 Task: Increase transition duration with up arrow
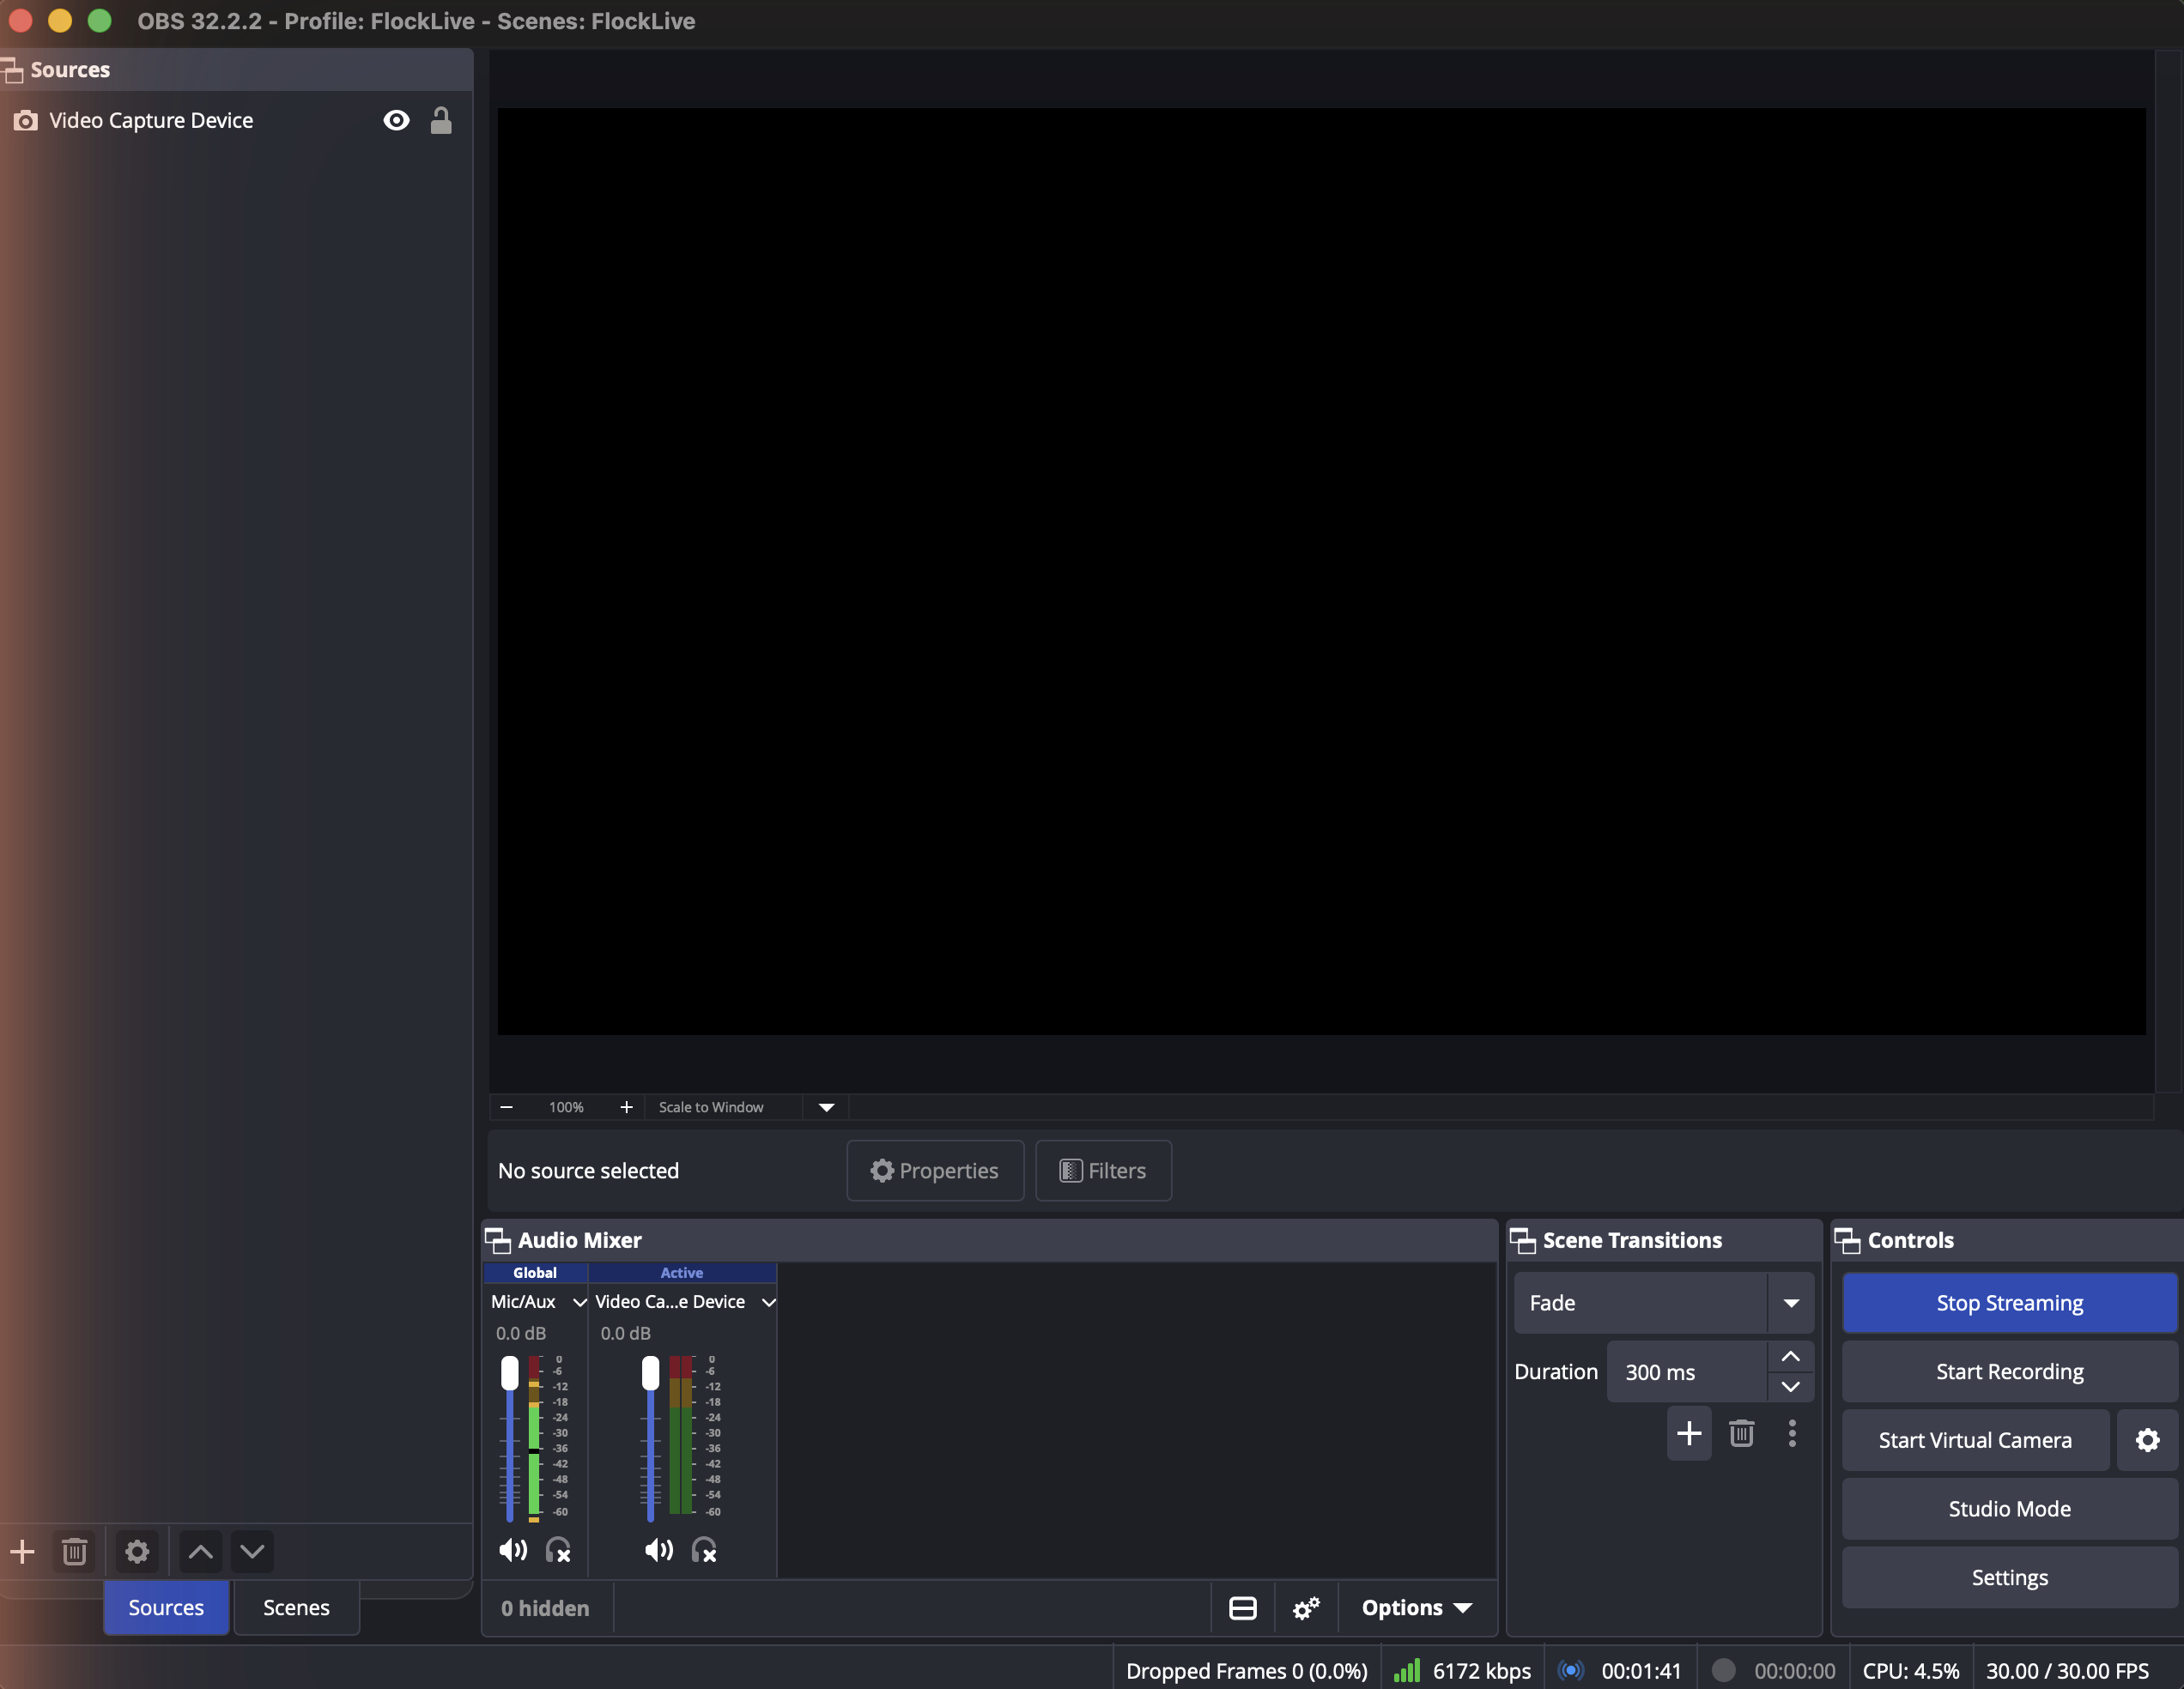click(1790, 1357)
